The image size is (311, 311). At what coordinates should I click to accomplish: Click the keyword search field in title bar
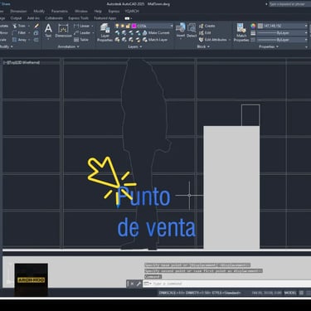(289, 4)
